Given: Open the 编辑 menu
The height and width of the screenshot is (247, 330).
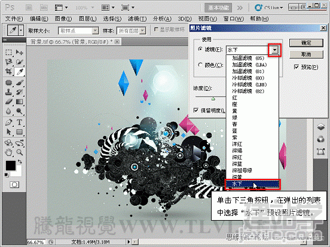Looking at the screenshot, I should pyautogui.click(x=39, y=19).
